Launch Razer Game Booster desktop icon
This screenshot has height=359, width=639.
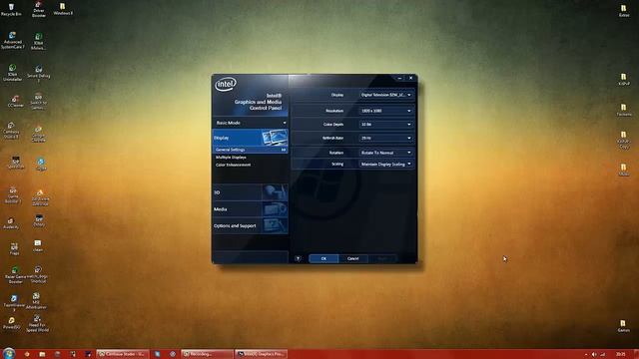point(15,275)
